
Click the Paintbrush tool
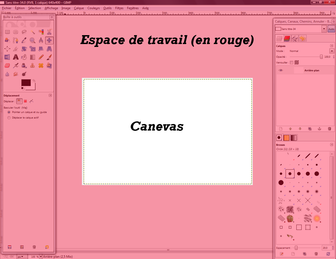click(49, 57)
